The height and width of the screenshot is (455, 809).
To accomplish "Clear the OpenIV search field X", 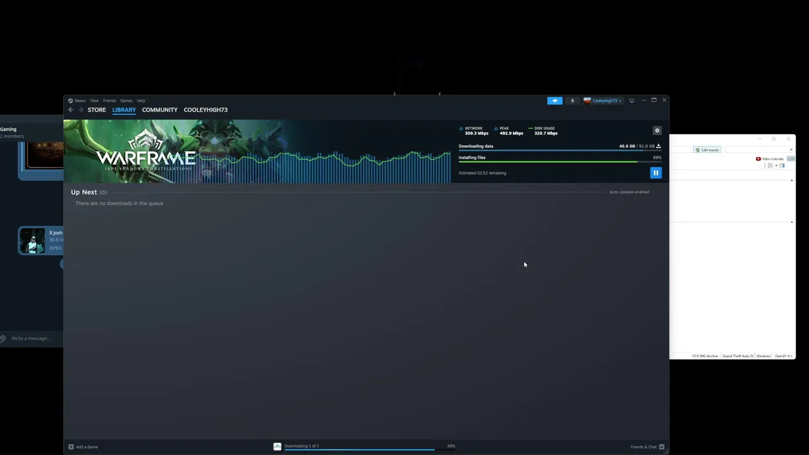I will coord(791,150).
